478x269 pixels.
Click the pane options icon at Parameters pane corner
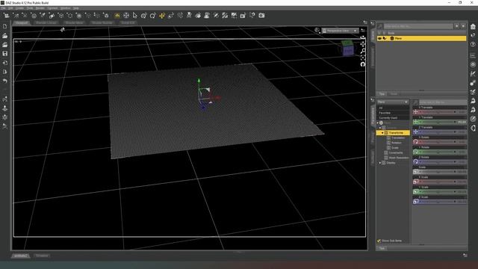(x=373, y=99)
